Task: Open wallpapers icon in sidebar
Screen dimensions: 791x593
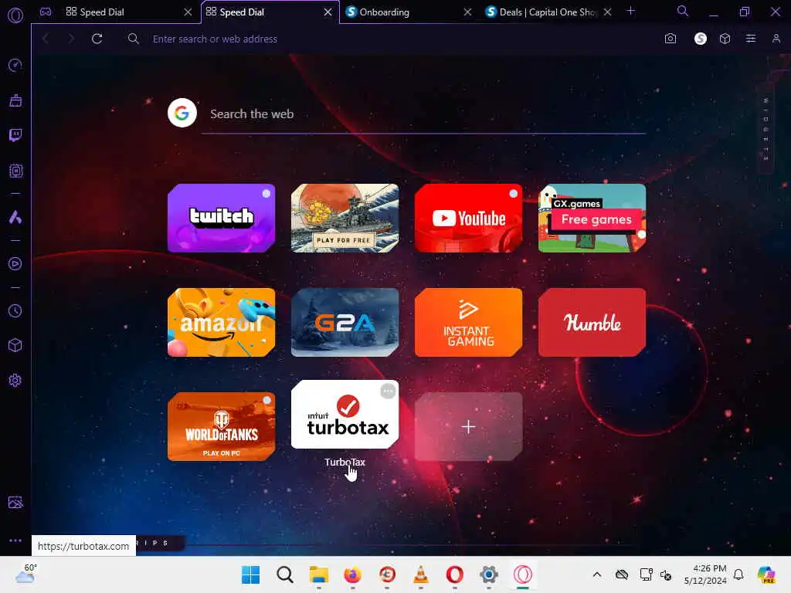Action: [15, 502]
